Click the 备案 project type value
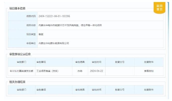 point(41,34)
